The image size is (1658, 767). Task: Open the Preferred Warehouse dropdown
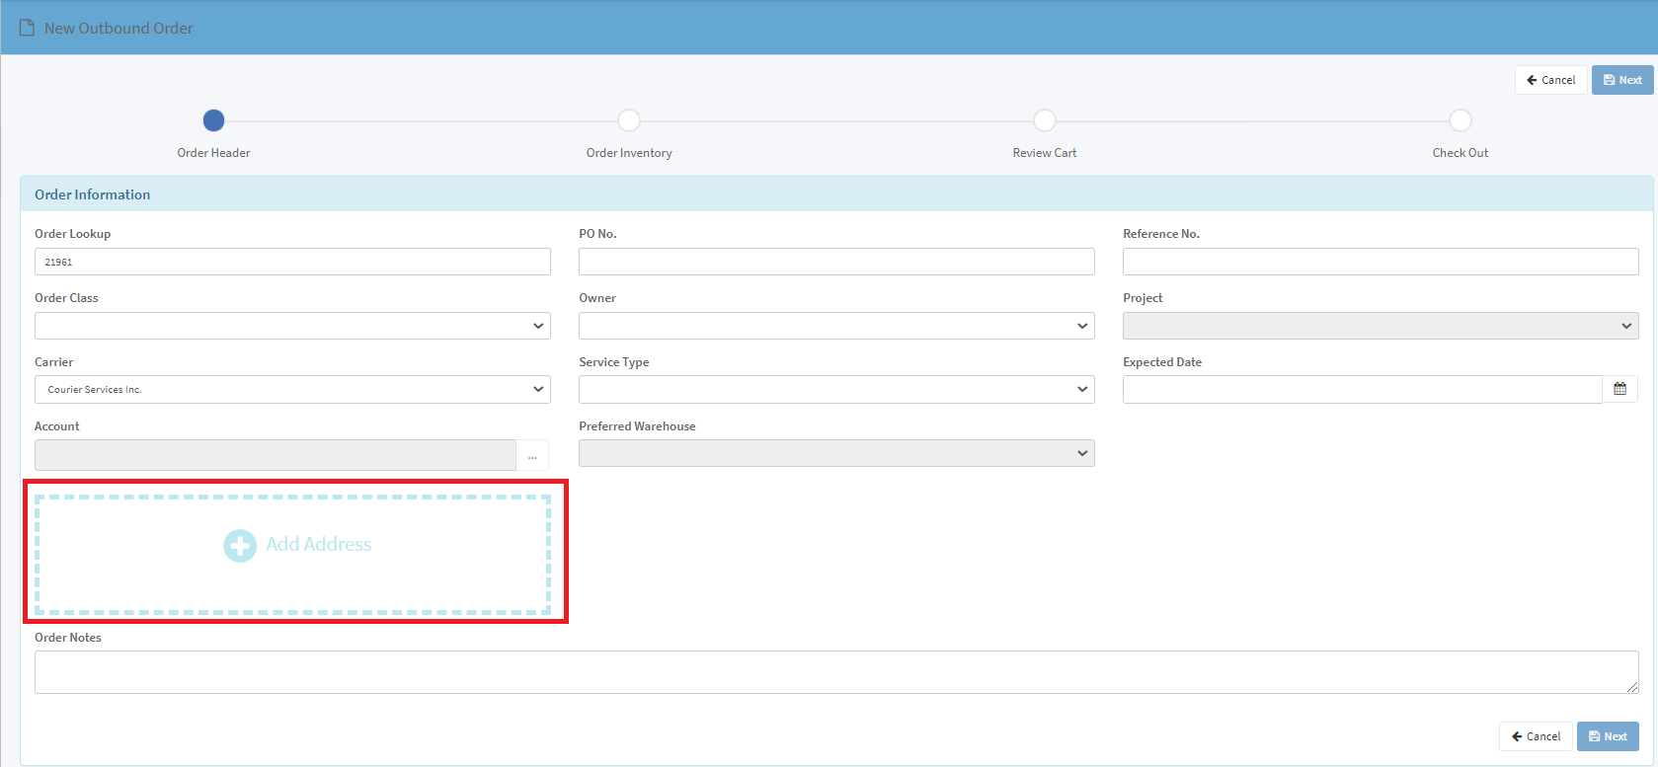tap(836, 453)
